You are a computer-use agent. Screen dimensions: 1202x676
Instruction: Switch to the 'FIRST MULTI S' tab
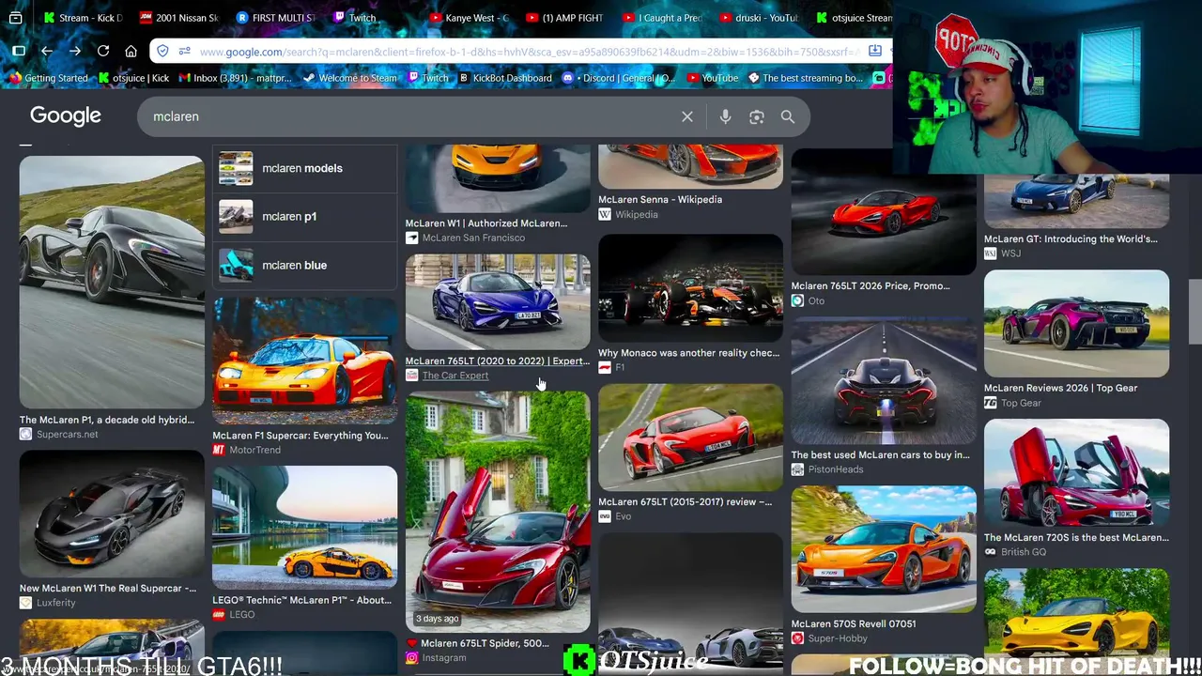click(276, 18)
